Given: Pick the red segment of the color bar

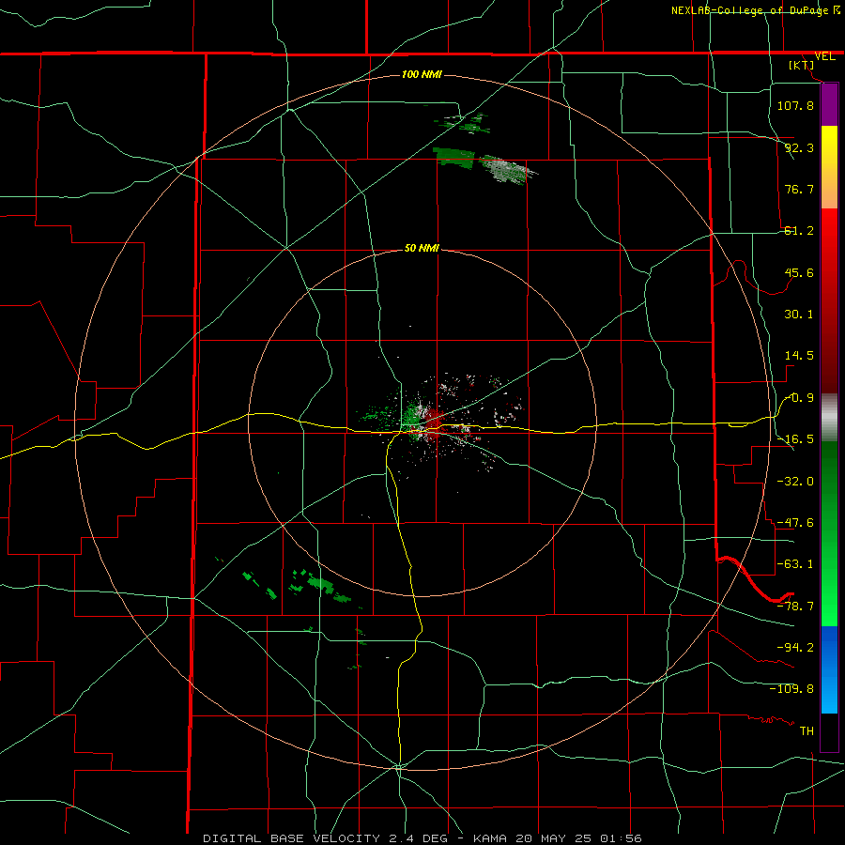Looking at the screenshot, I should pos(829,300).
